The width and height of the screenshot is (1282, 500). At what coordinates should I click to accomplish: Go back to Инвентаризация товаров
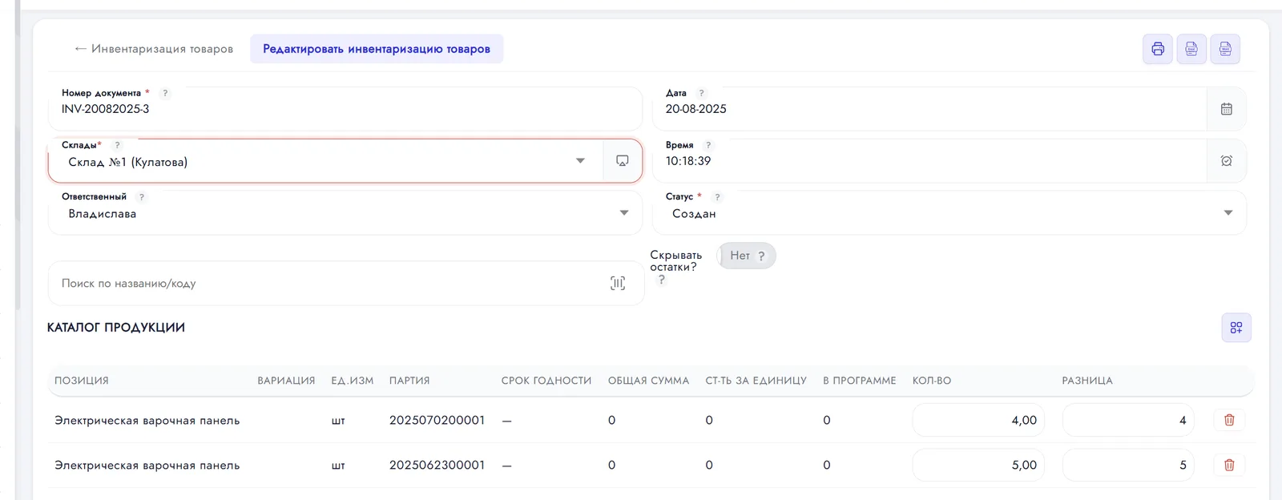[x=154, y=49]
